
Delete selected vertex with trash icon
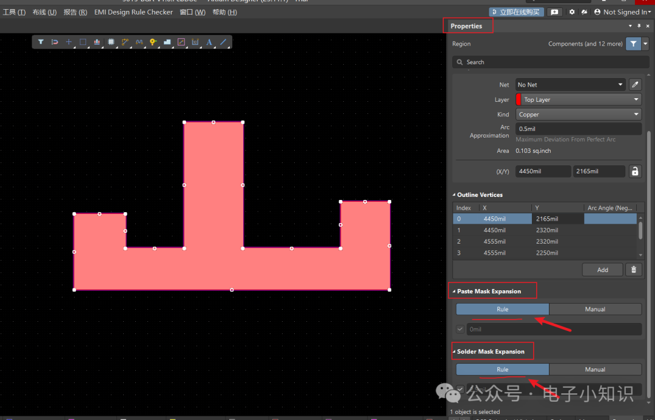tap(634, 270)
